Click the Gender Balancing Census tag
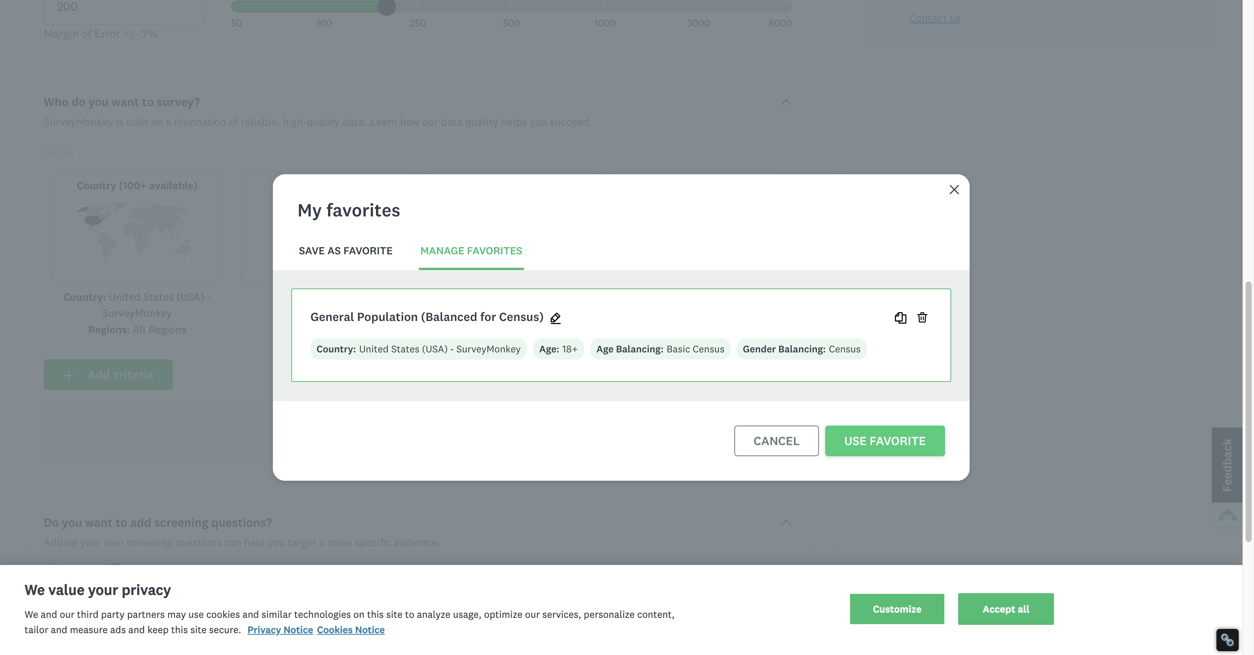1254x655 pixels. tap(801, 349)
